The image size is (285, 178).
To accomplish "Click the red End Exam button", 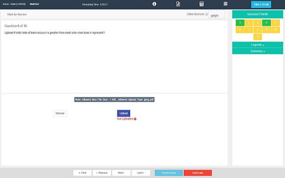I will point(198,173).
